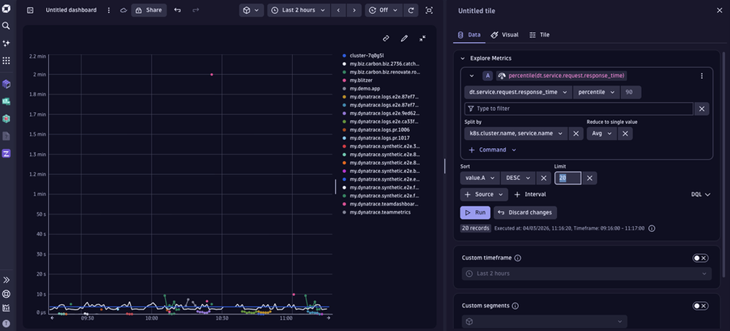Switch to the Tile tab
The width and height of the screenshot is (730, 331).
[x=539, y=35]
